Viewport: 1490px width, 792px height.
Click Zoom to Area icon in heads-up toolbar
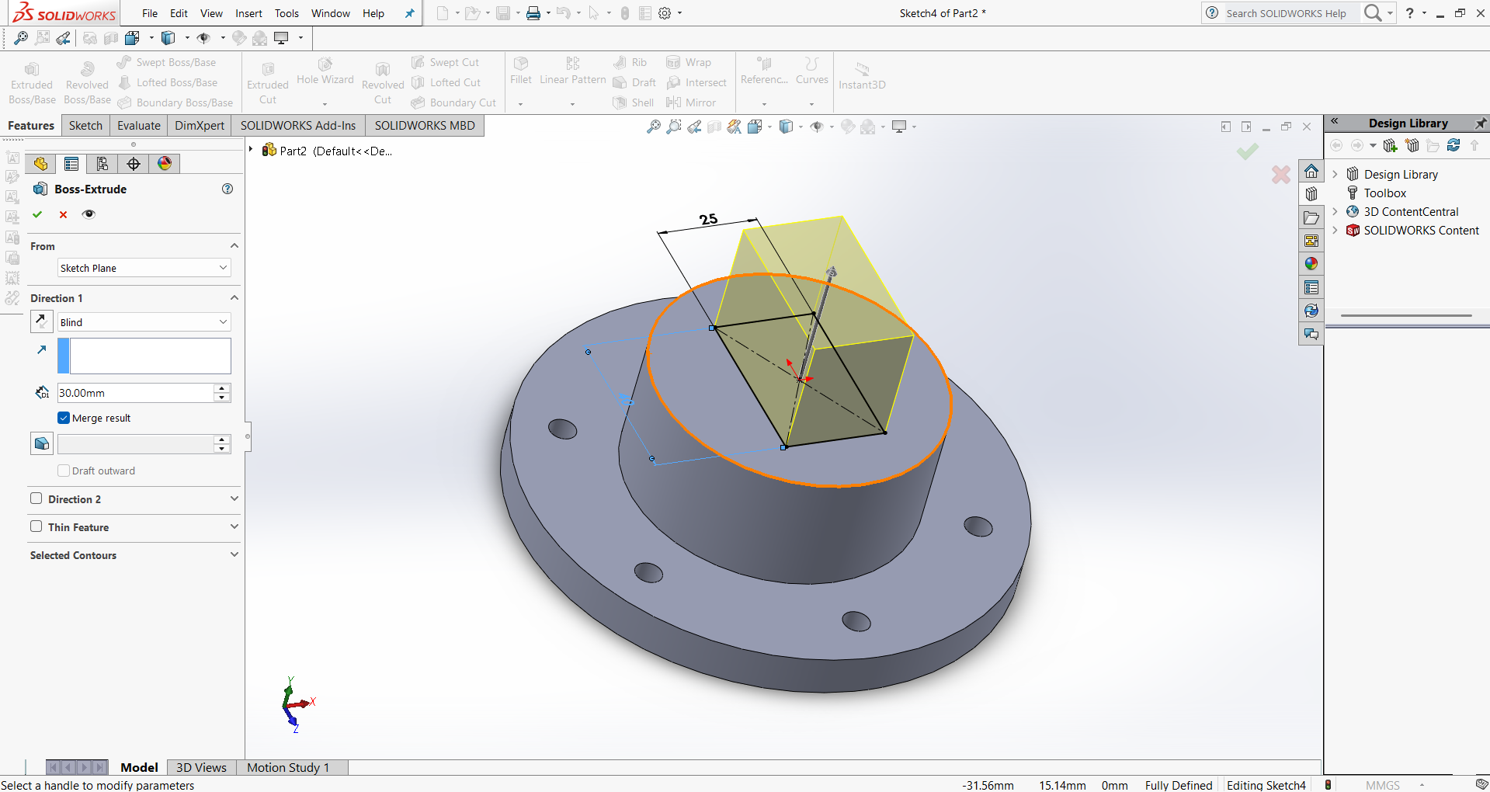click(674, 127)
